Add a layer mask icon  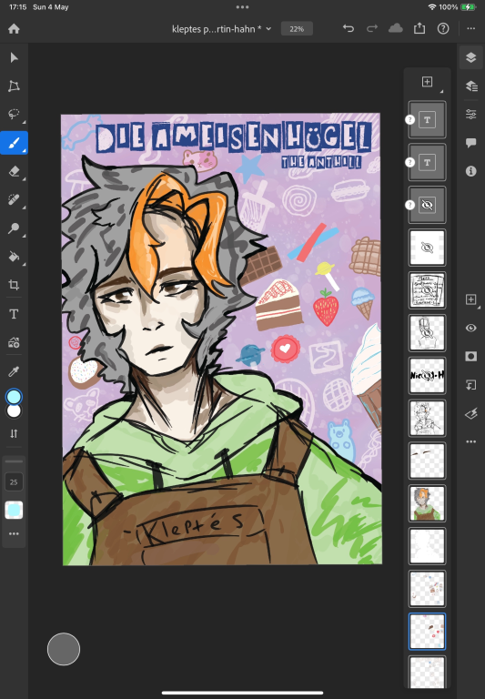click(470, 357)
